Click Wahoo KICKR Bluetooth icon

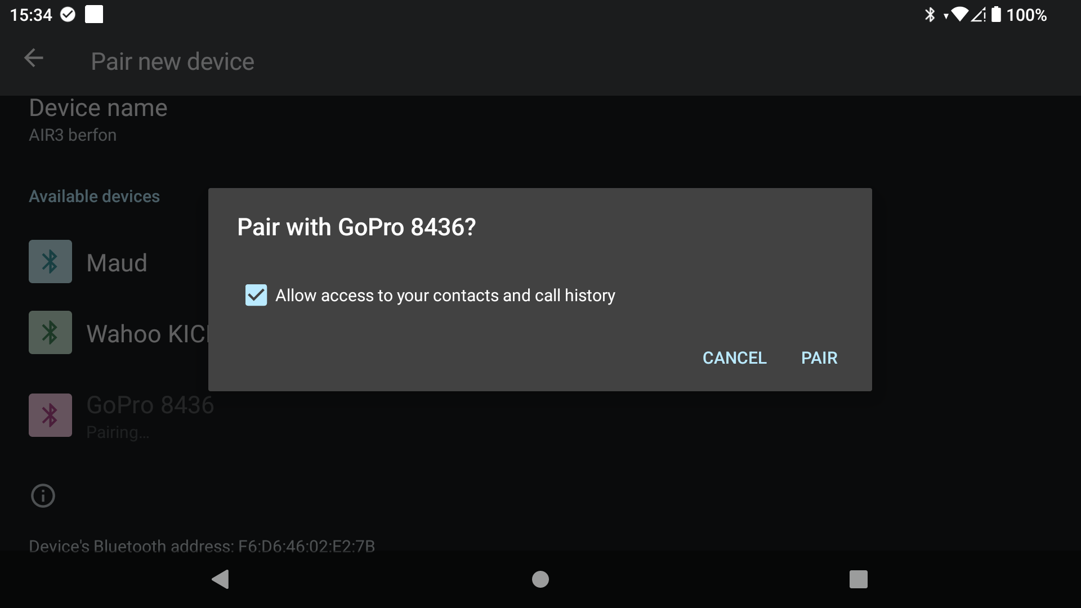pos(50,333)
